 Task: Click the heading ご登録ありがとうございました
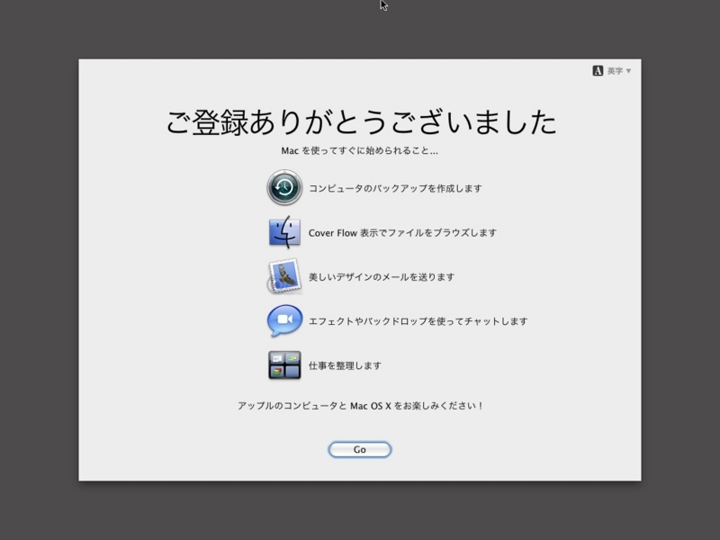360,117
